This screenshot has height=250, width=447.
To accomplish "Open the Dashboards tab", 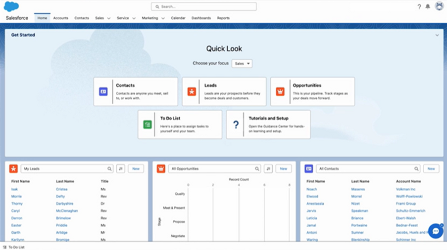I will tap(201, 18).
